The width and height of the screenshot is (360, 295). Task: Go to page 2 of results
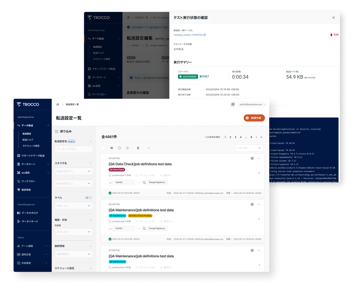point(230,137)
